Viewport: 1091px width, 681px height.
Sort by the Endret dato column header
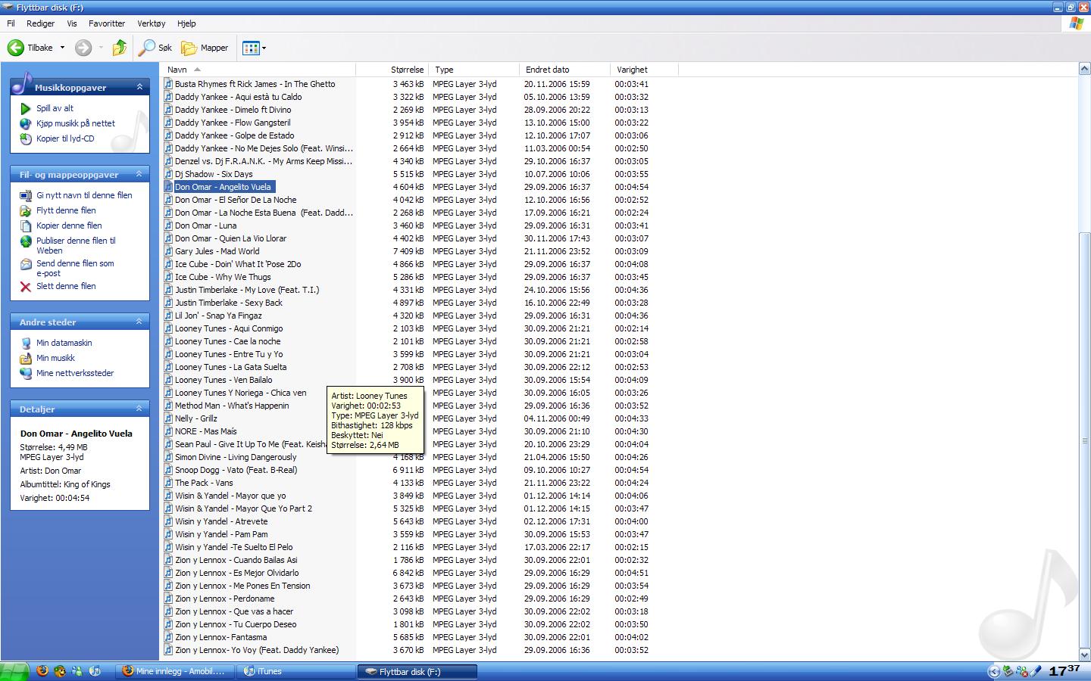pos(565,70)
